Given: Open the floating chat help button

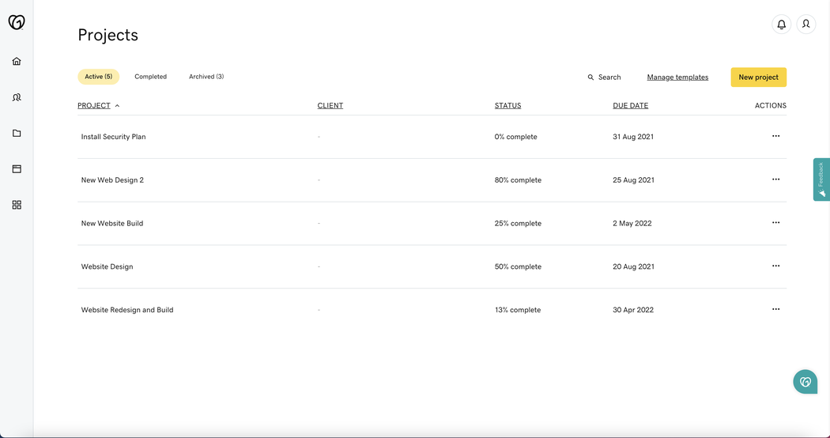Looking at the screenshot, I should [805, 382].
